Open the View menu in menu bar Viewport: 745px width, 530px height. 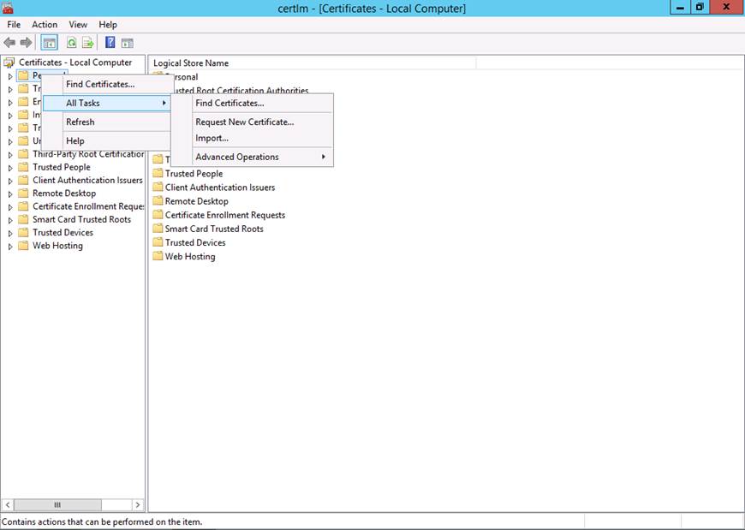[78, 25]
